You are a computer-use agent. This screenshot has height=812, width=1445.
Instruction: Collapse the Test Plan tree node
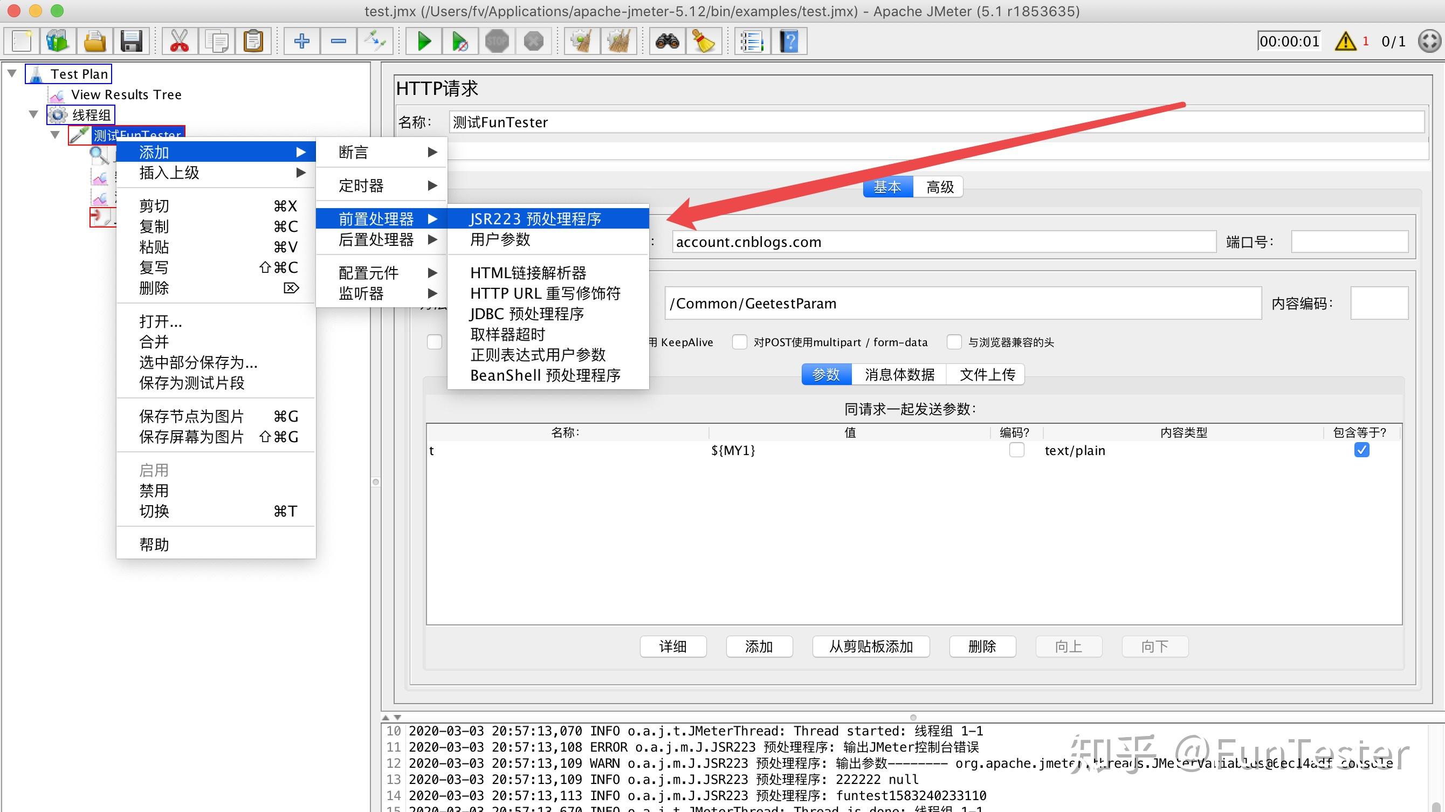12,73
